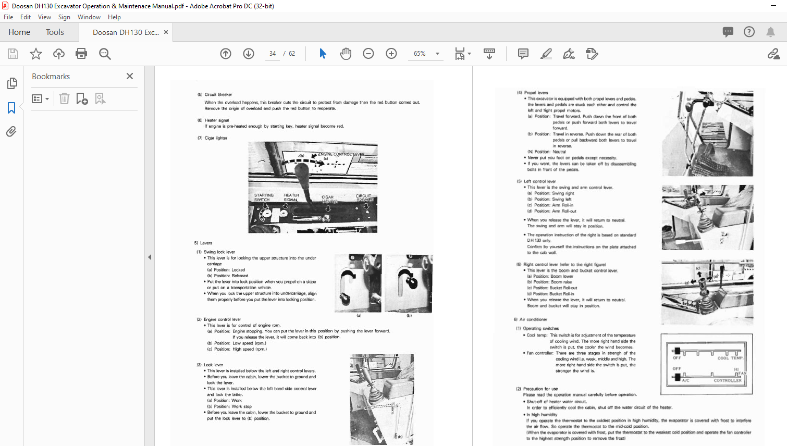This screenshot has height=446, width=787.
Task: Zoom out with minus button
Action: tap(368, 54)
